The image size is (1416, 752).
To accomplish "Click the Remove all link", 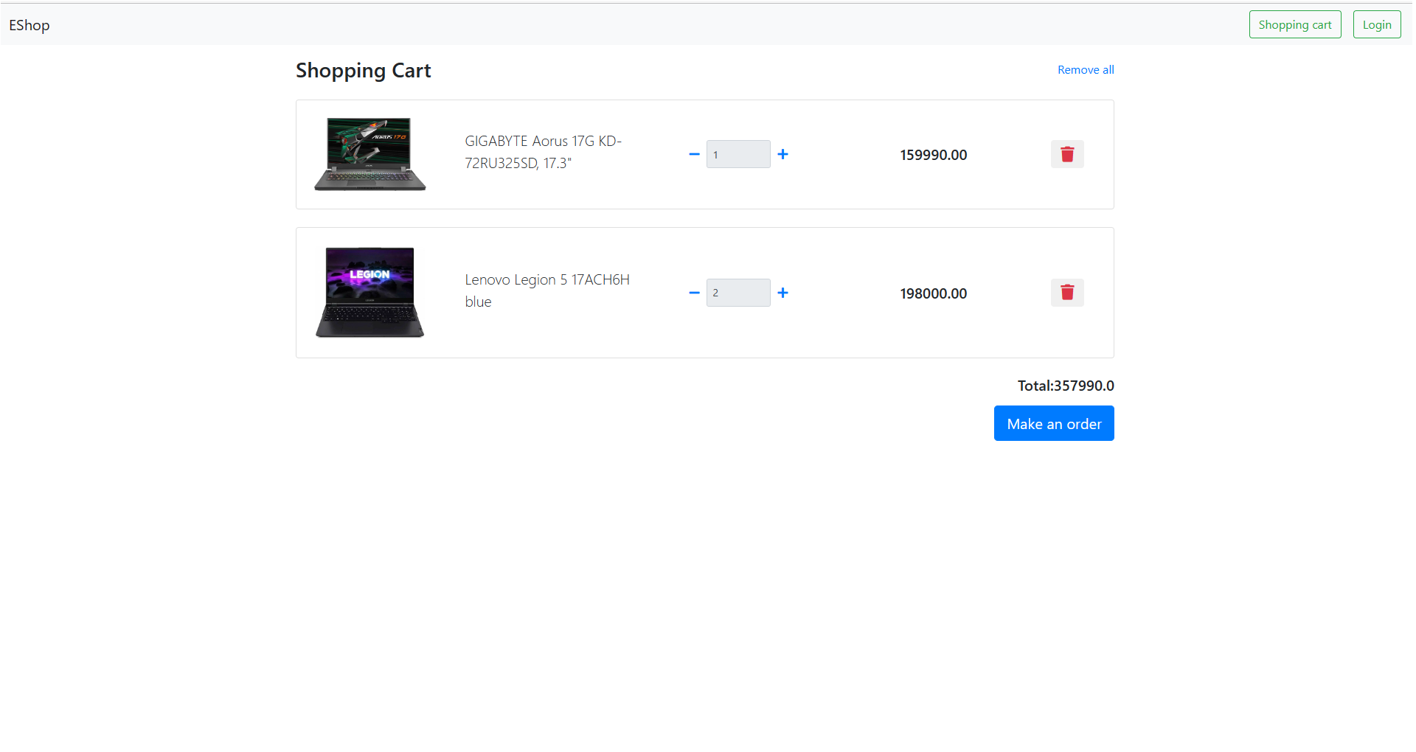I will (x=1086, y=69).
